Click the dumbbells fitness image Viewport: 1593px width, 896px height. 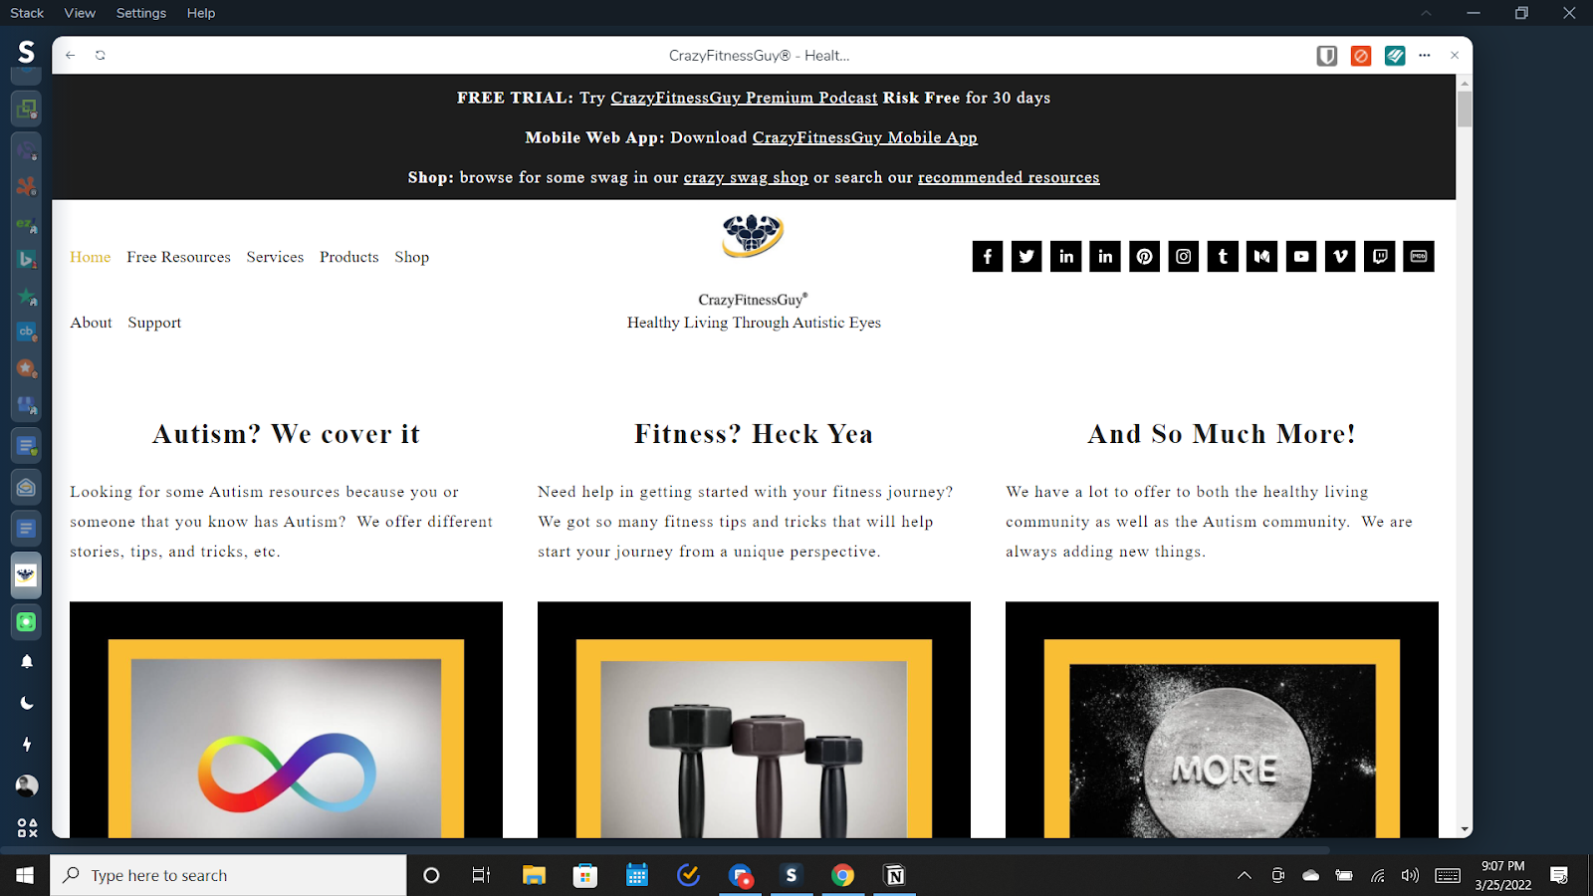coord(754,720)
